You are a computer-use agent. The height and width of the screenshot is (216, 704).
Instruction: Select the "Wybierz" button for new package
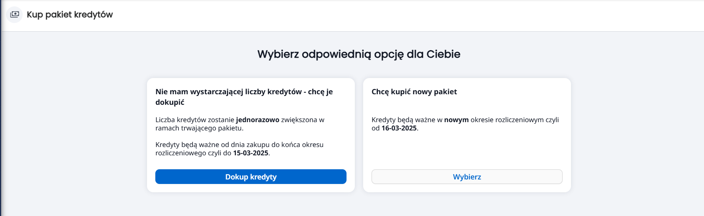[467, 177]
